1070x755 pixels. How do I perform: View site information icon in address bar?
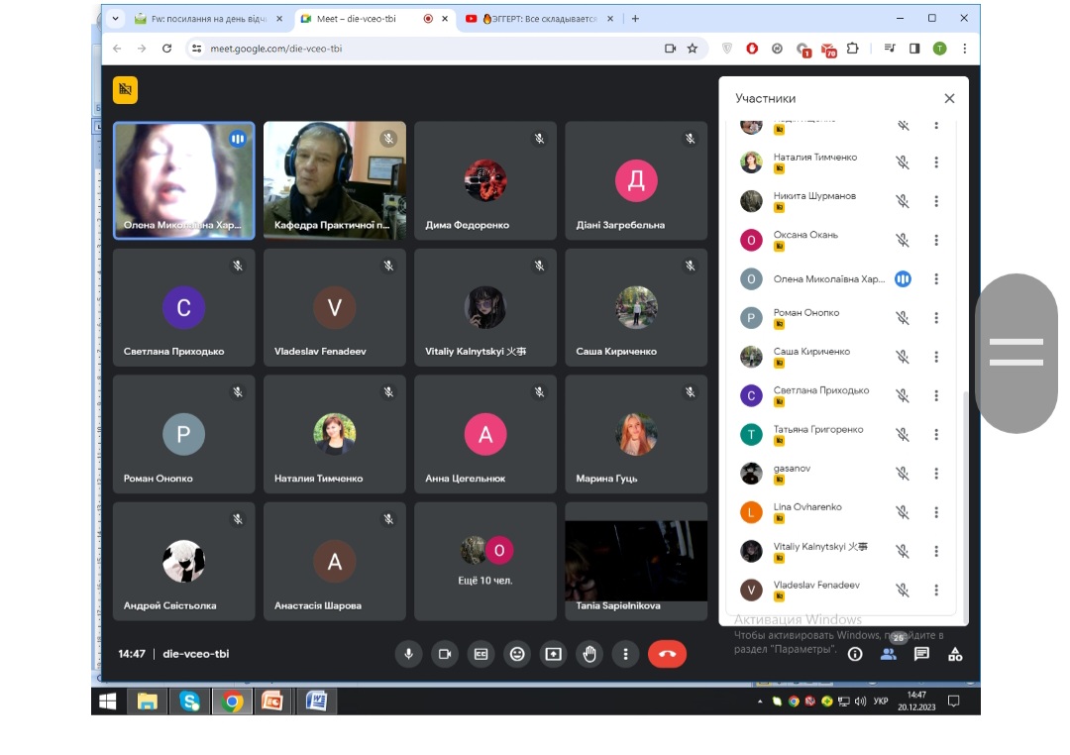click(x=196, y=49)
